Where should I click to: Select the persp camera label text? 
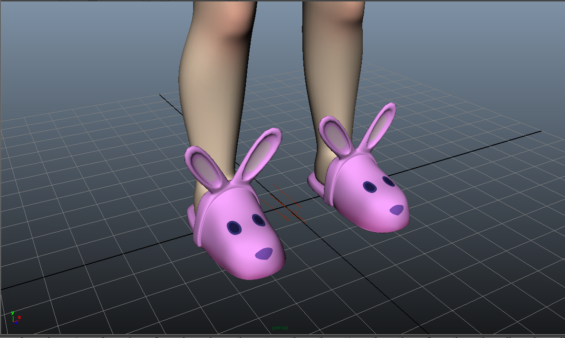280,328
